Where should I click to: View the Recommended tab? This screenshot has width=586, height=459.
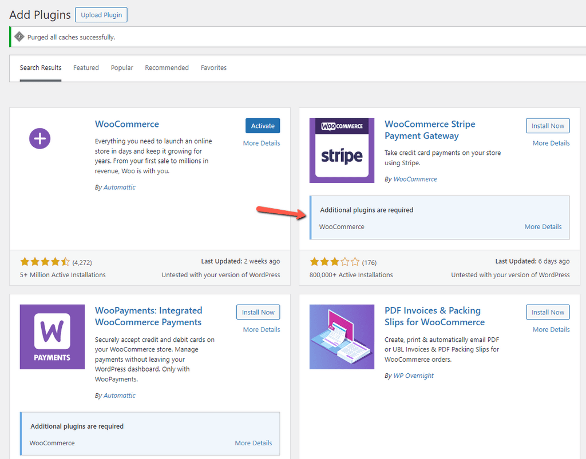(167, 67)
